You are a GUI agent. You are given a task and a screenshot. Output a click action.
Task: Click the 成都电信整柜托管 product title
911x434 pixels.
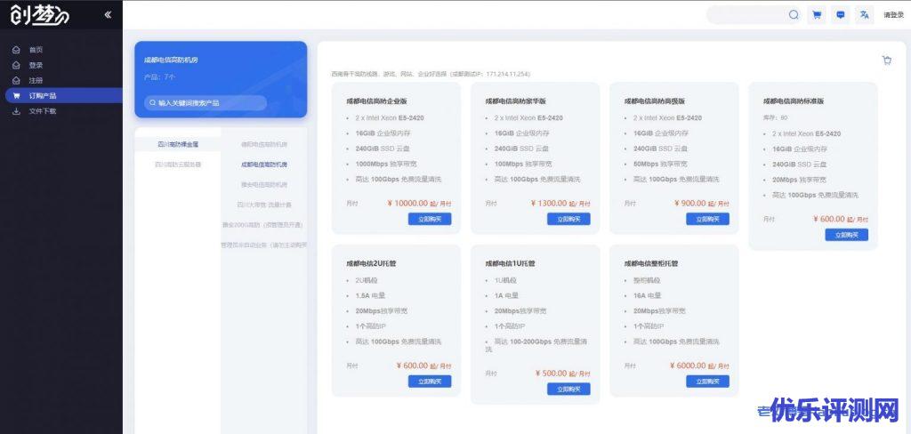click(651, 264)
